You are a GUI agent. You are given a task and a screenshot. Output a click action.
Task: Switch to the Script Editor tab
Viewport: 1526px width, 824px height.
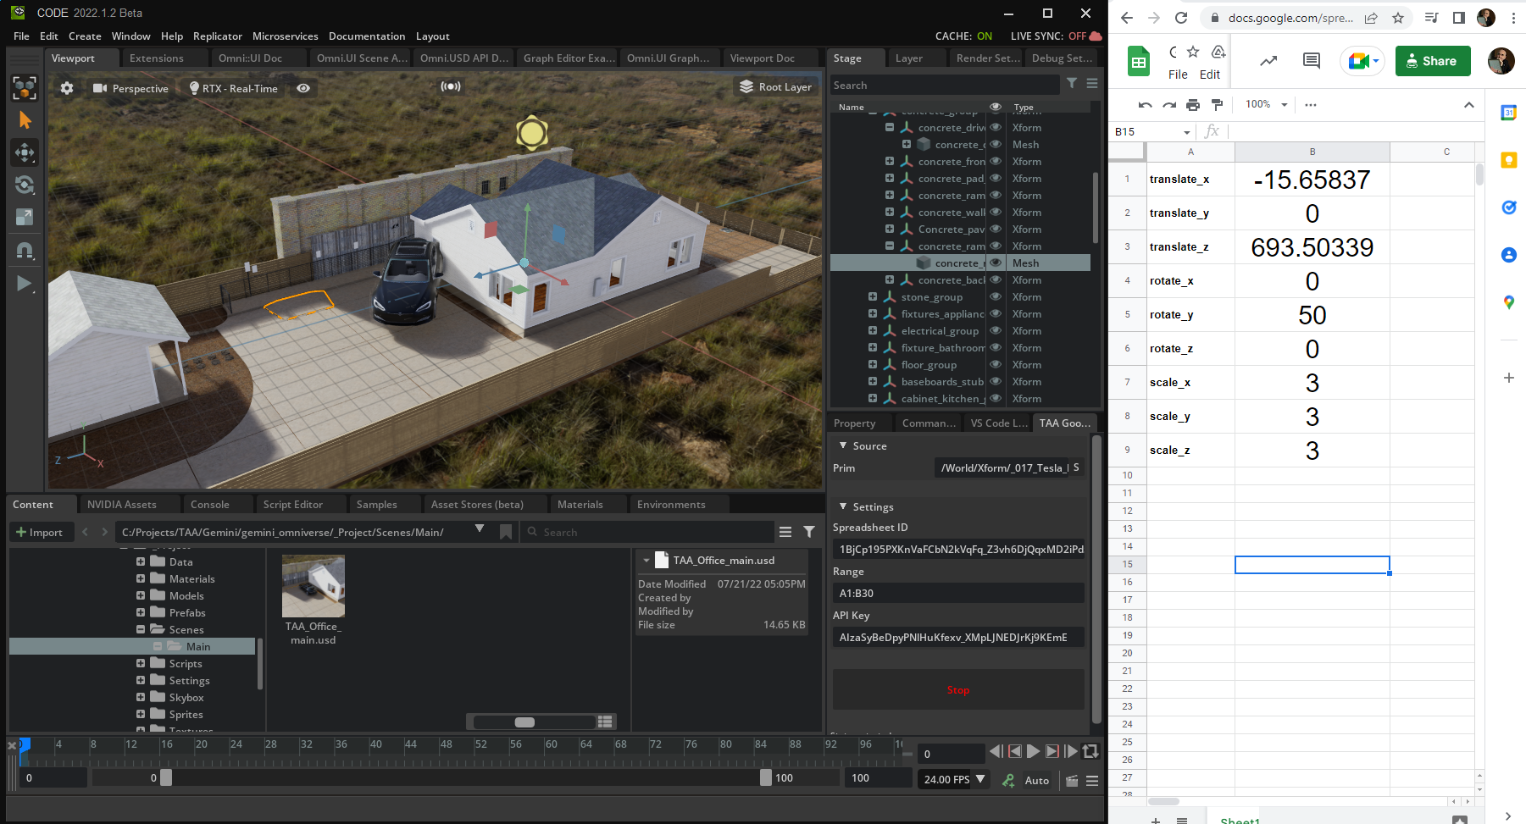point(293,505)
